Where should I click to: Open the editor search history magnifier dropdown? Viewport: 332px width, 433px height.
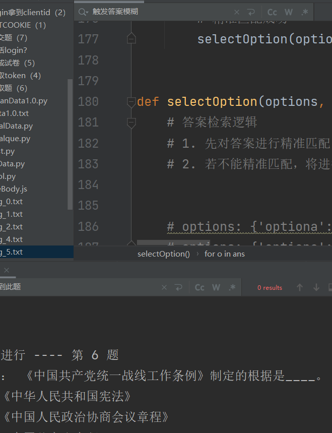coord(83,12)
